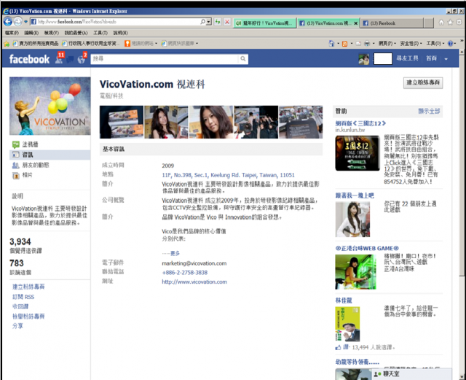
Task: Click the 分享 Share link in left sidebar
Action: coord(17,326)
